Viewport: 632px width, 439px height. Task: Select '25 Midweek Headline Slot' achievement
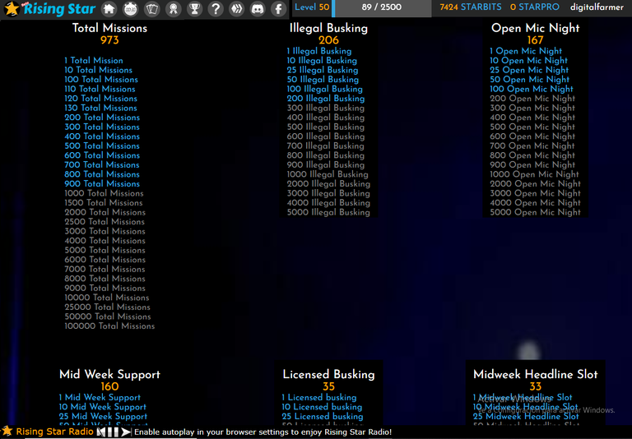click(x=526, y=417)
